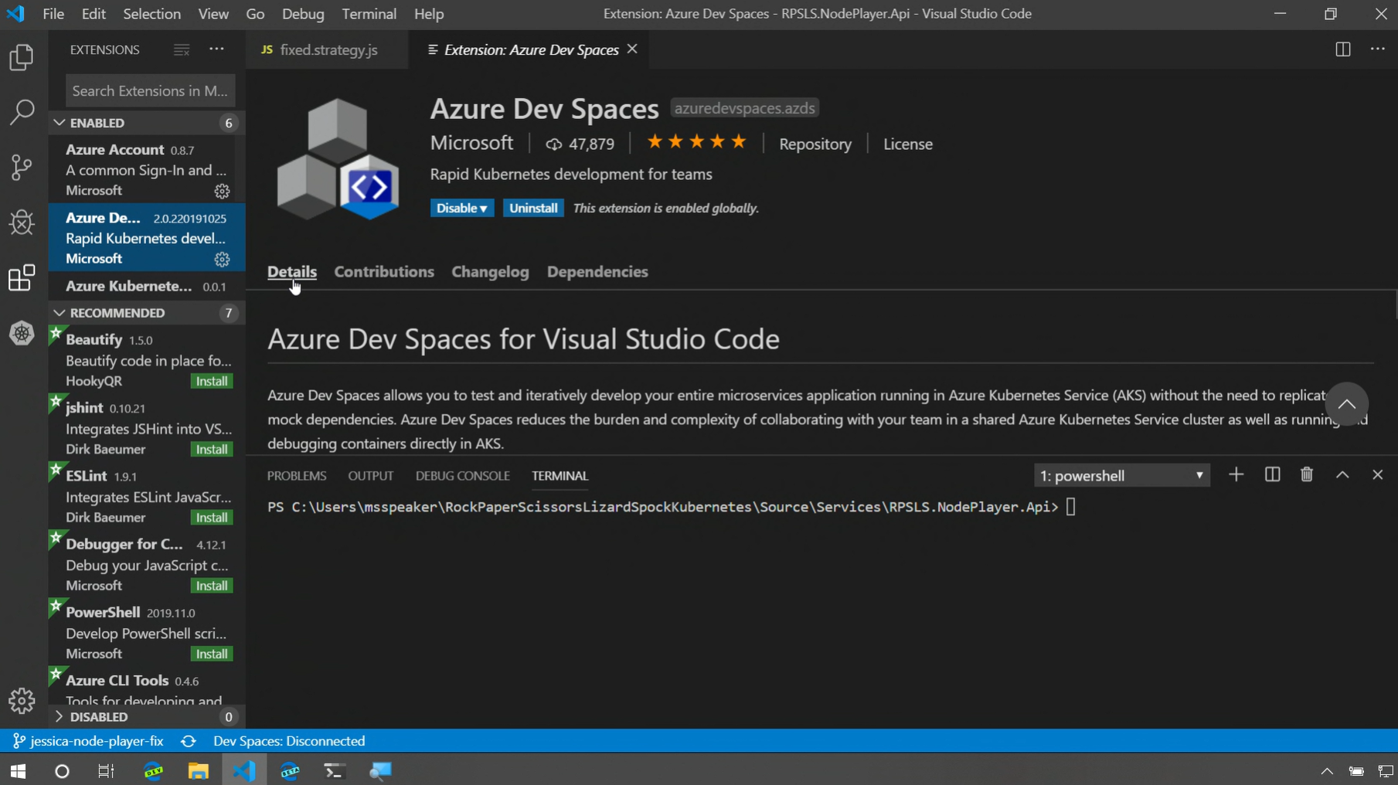Expand the DISABLED extensions section

60,717
